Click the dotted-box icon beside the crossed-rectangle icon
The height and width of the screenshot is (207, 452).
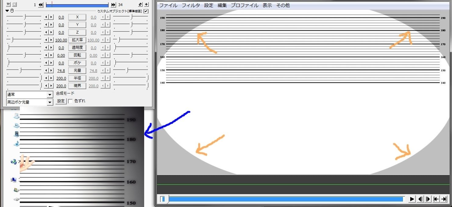[15, 4]
